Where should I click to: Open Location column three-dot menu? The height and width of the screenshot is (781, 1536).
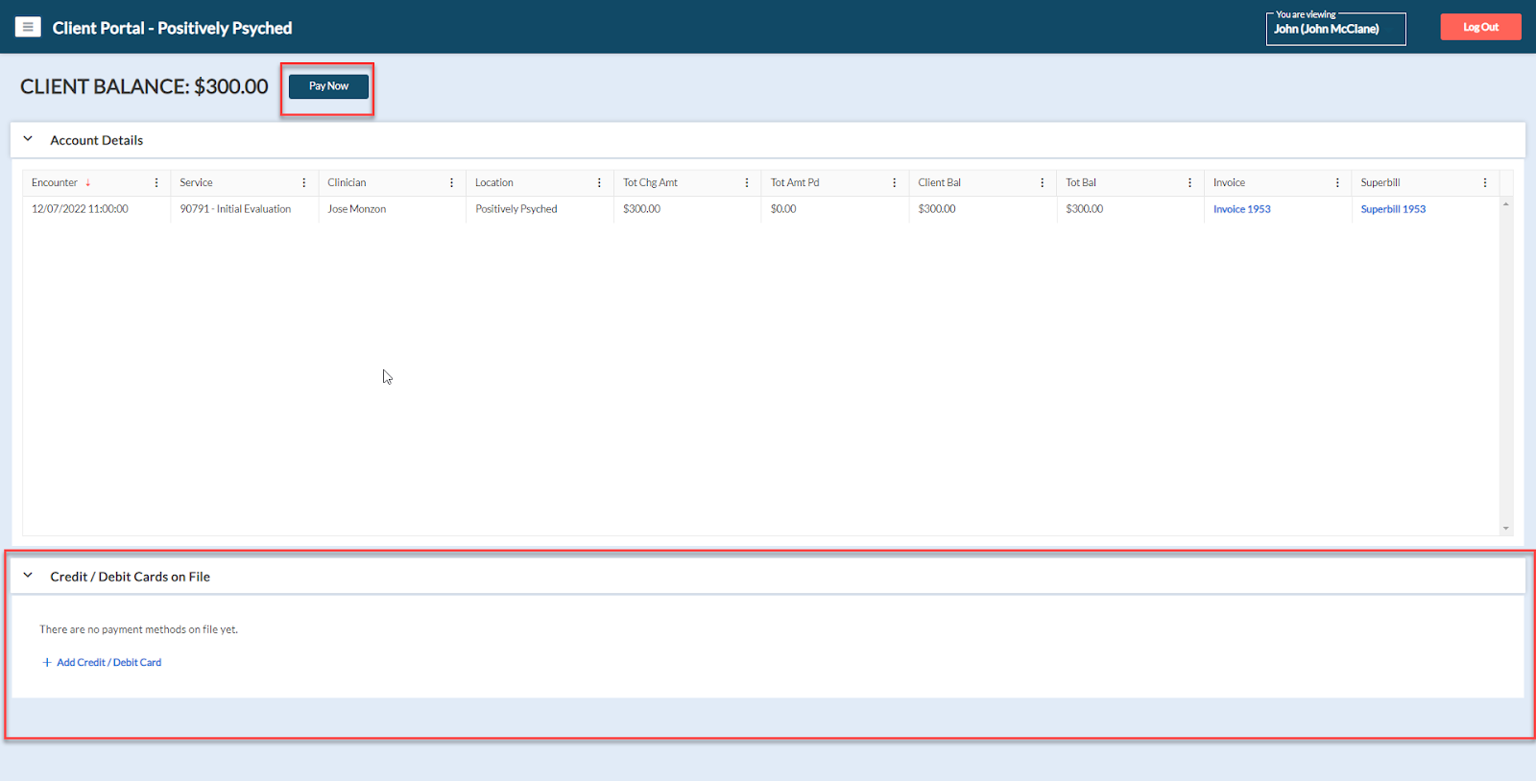pos(600,182)
